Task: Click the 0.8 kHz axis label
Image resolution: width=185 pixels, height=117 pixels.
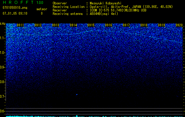Action: tap(2, 82)
